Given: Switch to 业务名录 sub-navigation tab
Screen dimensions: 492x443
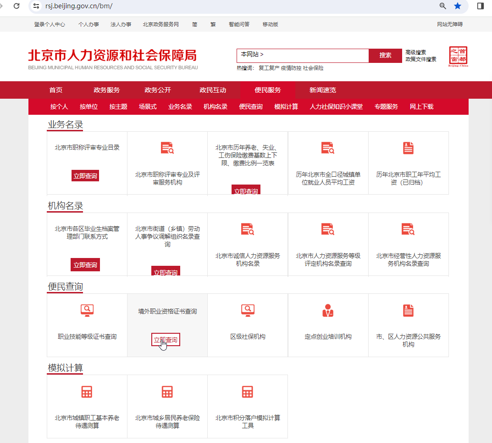Looking at the screenshot, I should pos(180,107).
